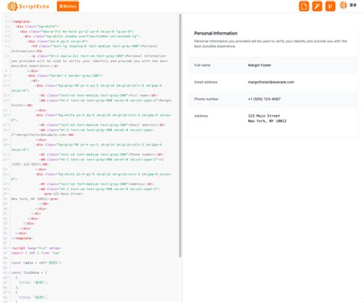Image resolution: width=364 pixels, height=303 pixels.
Task: Click the dt Full name code line
Action: pos(98,95)
